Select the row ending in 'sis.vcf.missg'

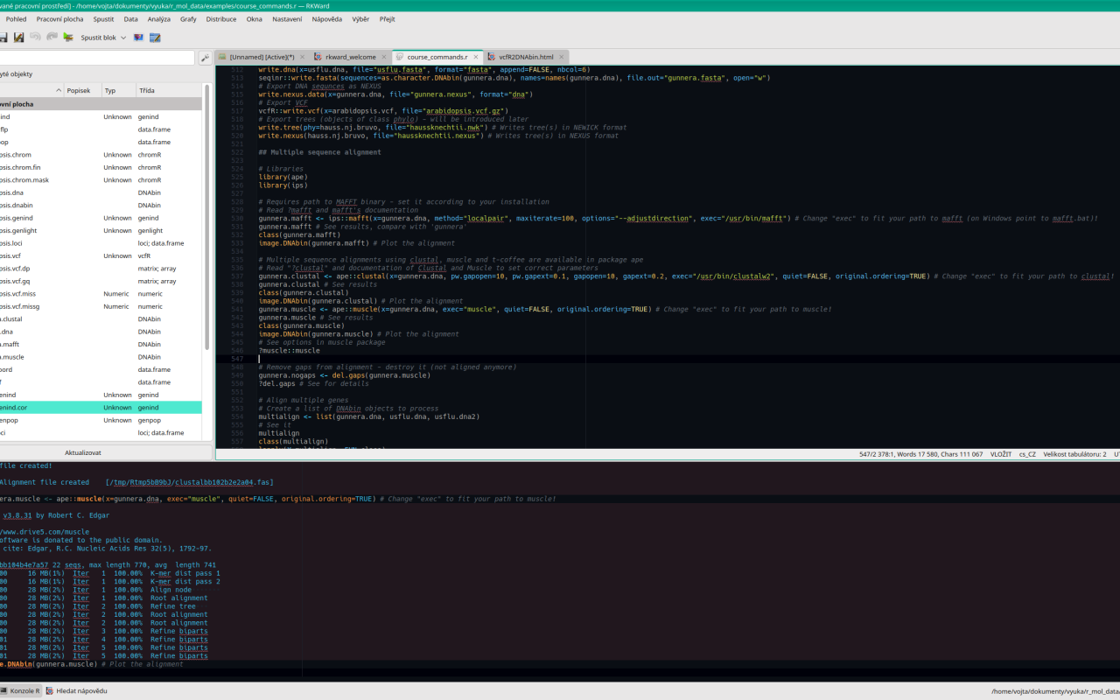(x=101, y=307)
